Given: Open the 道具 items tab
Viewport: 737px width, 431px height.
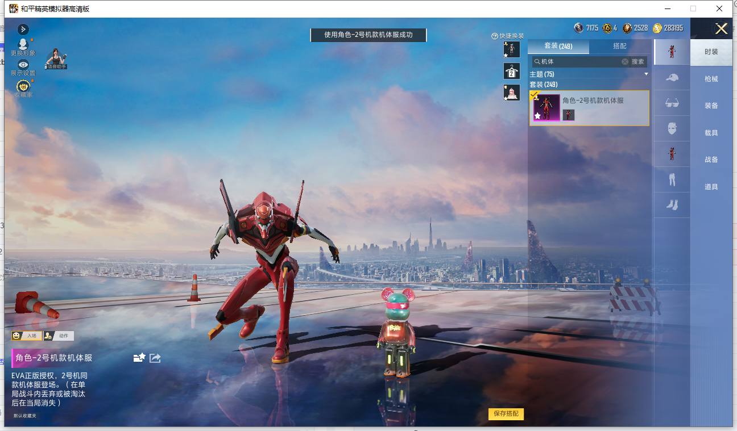Looking at the screenshot, I should click(x=711, y=187).
